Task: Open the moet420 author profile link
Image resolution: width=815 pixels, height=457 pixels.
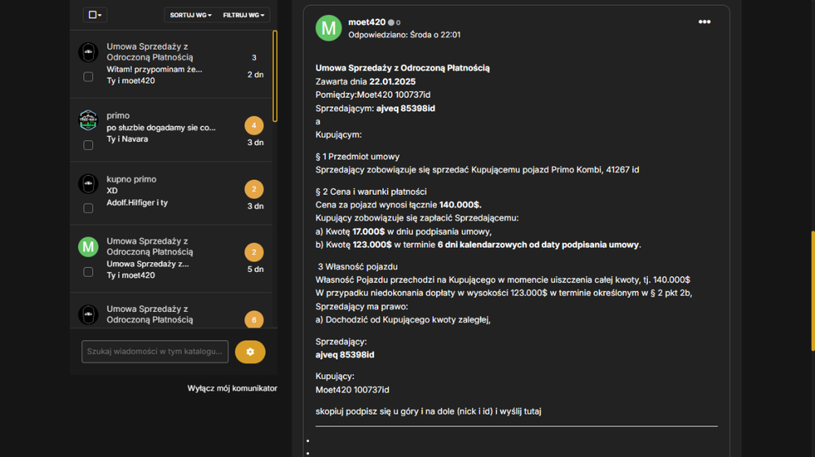Action: pyautogui.click(x=367, y=22)
